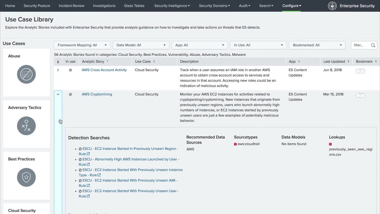Toggle bookmark for AWS Cross Account Activity
The image size is (380, 214).
click(x=360, y=71)
